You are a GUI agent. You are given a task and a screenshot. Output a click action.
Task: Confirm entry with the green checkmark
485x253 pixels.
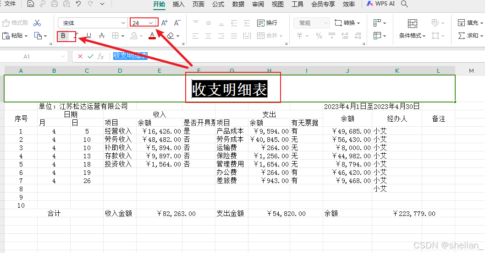(90, 56)
